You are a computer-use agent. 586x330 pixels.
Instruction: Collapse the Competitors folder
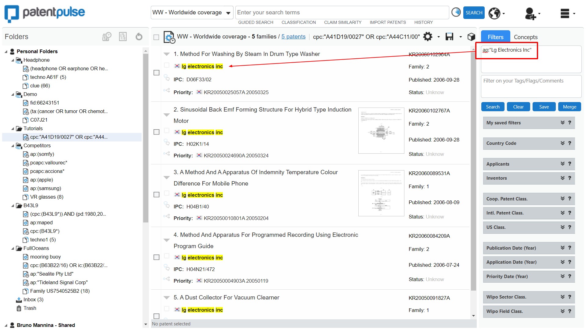[13, 146]
